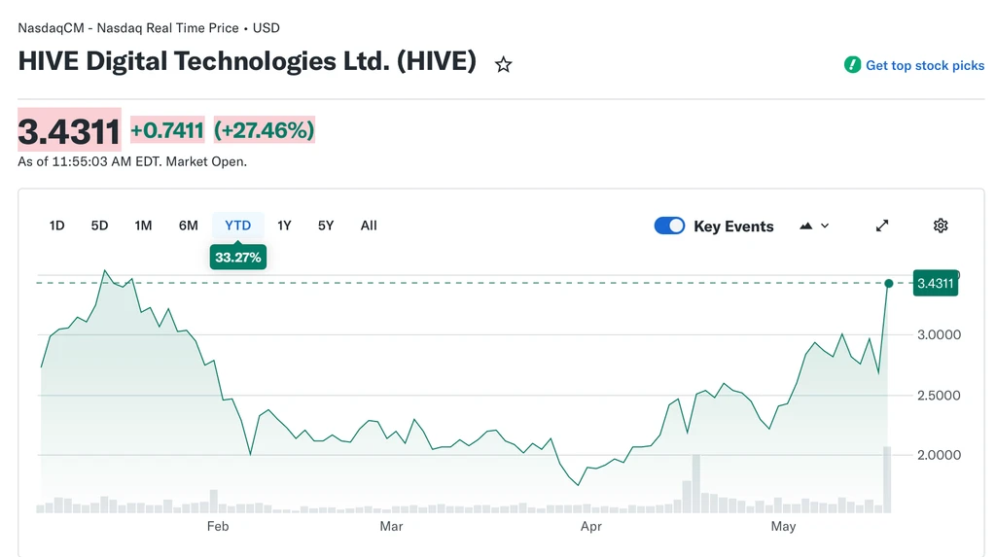Image resolution: width=996 pixels, height=557 pixels.
Task: Open chart type dropdown chevron
Action: click(825, 226)
